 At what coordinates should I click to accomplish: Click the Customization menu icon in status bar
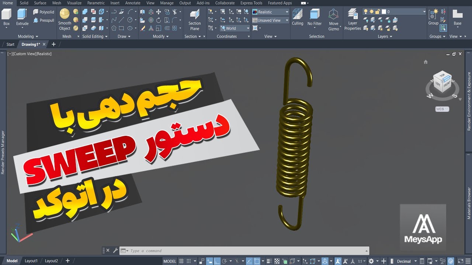point(469,261)
